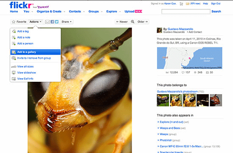
Task: Go to the Older photo
Action: 142,22
